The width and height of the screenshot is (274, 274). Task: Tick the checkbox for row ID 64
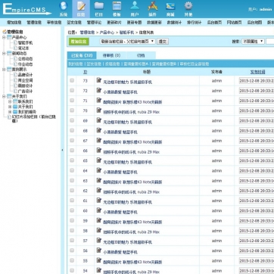[72, 170]
